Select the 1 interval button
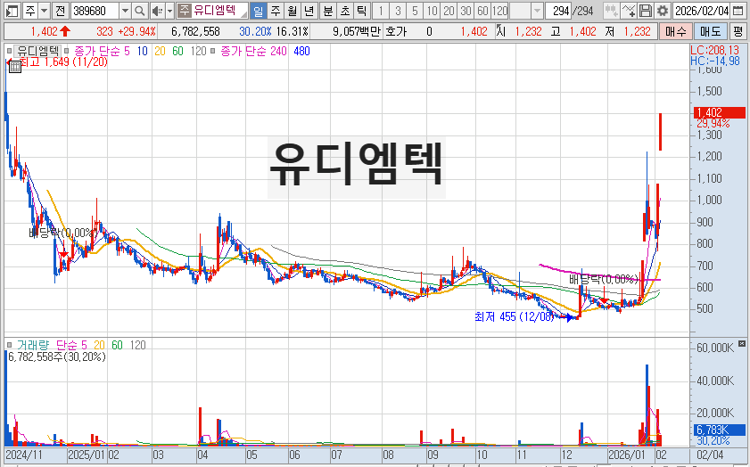The width and height of the screenshot is (750, 467). 381,11
